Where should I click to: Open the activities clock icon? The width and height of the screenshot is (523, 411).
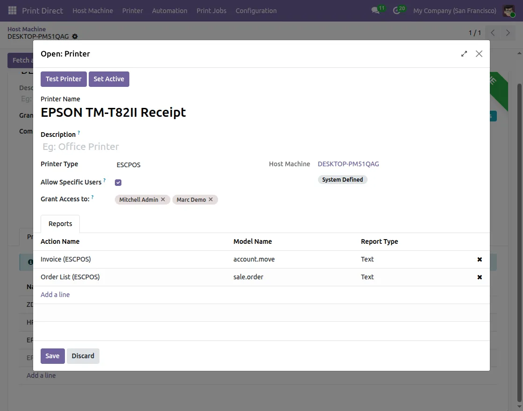[397, 10]
